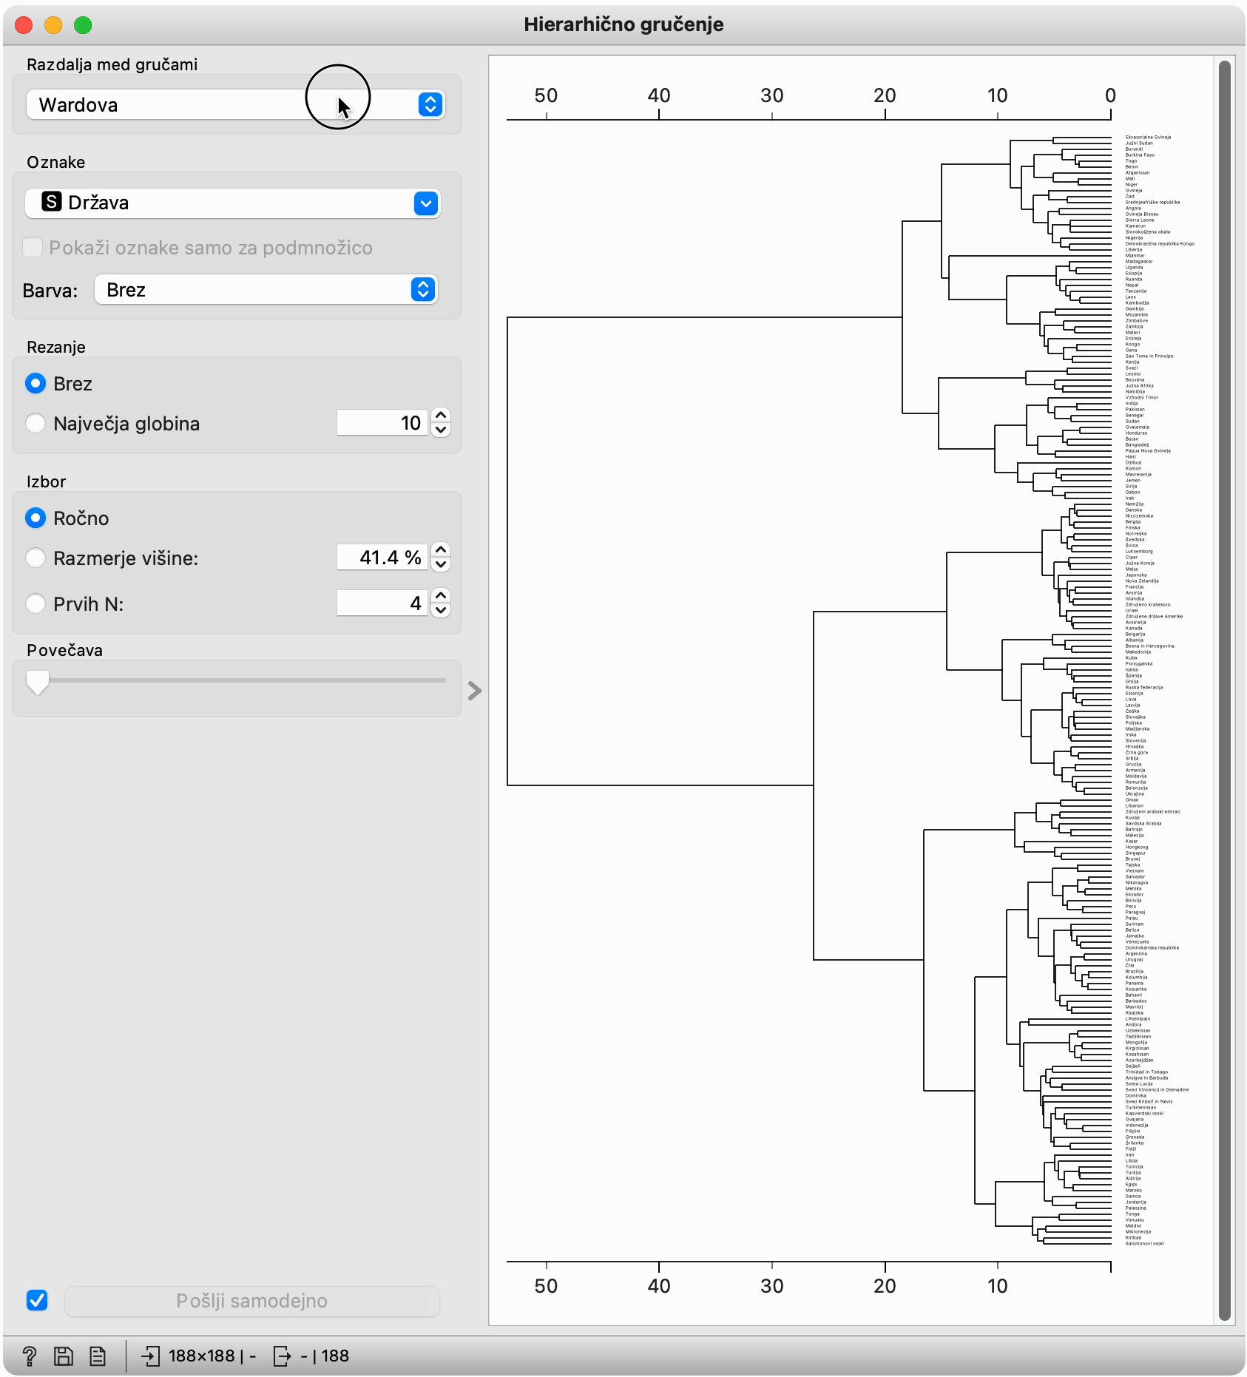Viewport: 1247px width, 1377px height.
Task: Close the Hierarhično gručenje window
Action: coord(24,25)
